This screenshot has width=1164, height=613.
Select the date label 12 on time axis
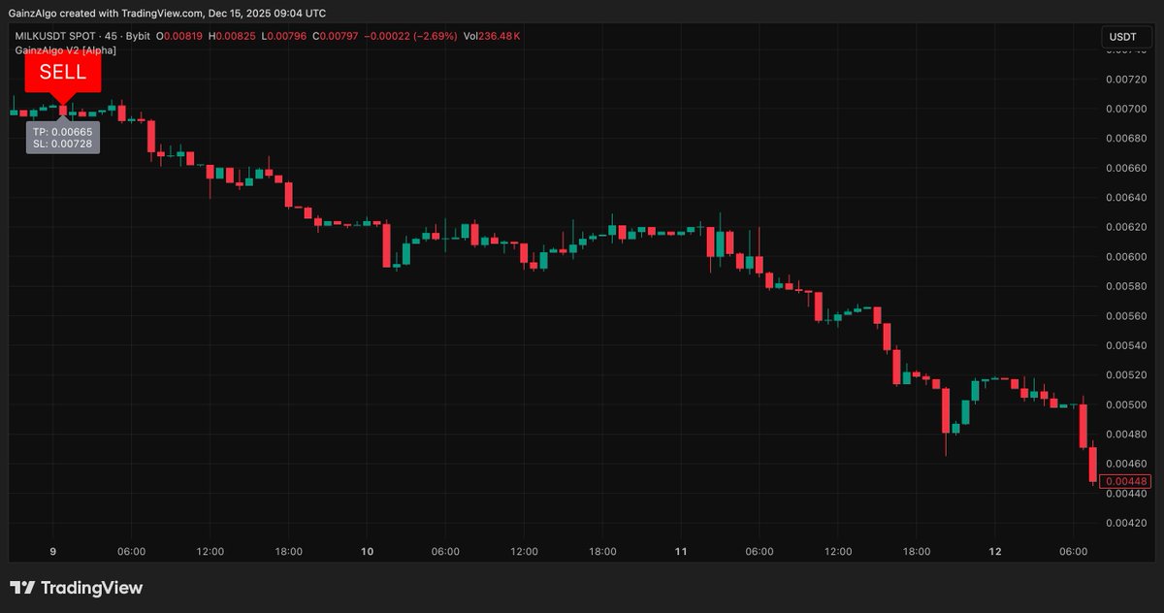coord(994,551)
